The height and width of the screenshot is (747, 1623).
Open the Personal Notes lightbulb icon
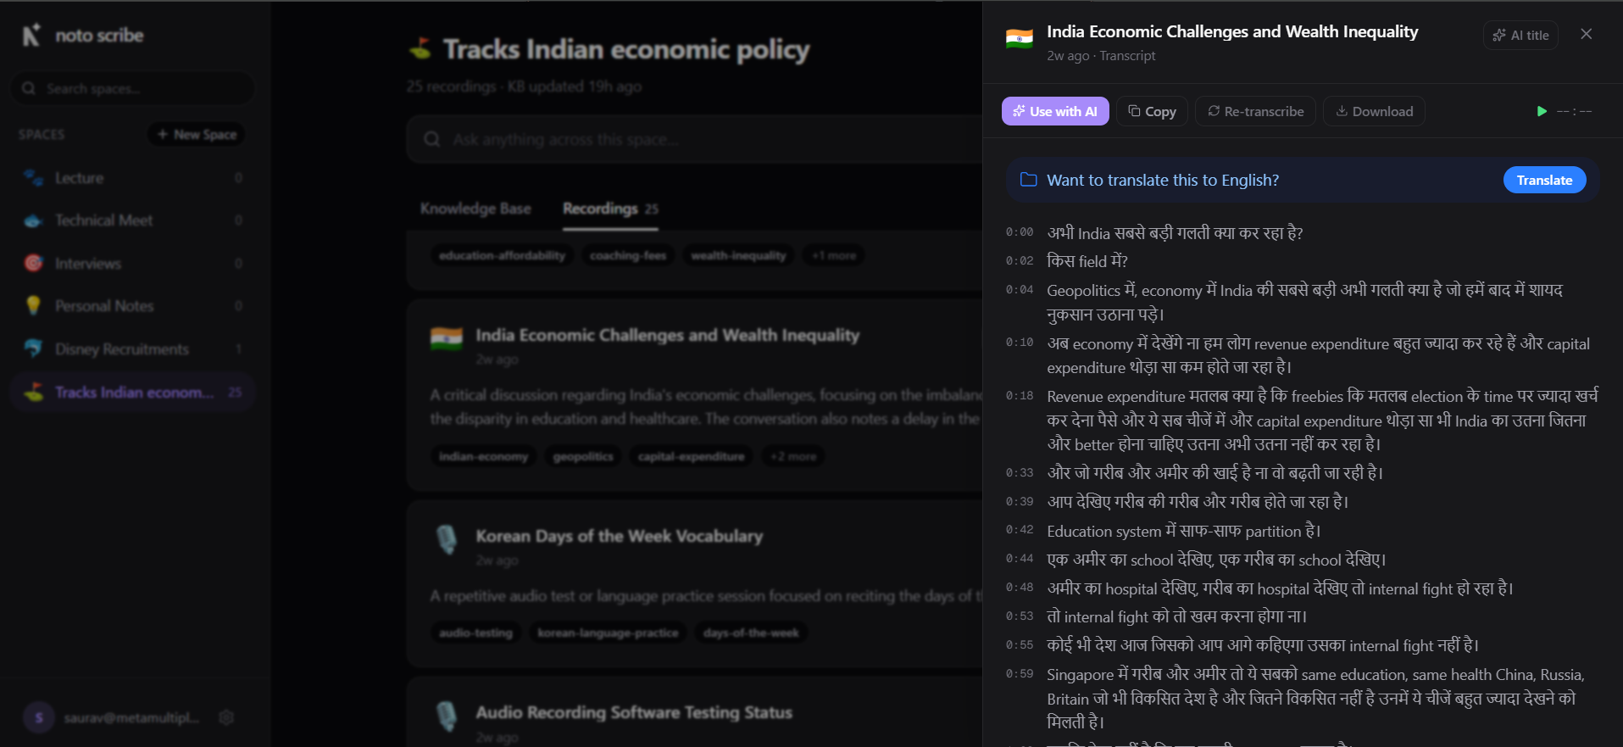[34, 305]
